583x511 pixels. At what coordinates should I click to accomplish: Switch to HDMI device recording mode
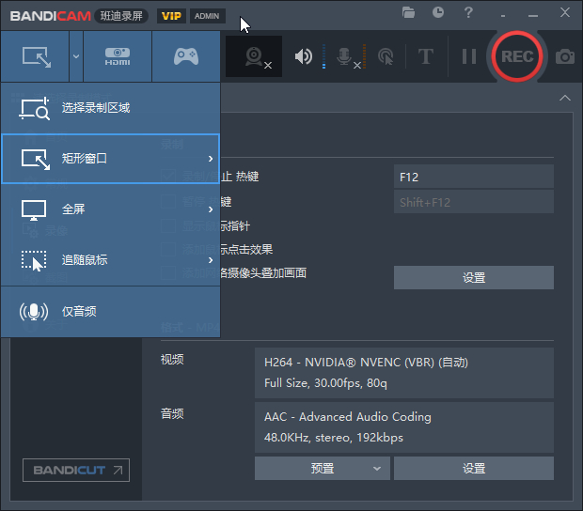pyautogui.click(x=118, y=56)
